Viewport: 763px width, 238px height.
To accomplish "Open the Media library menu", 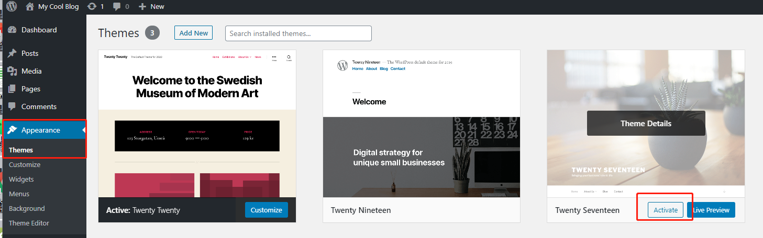I will coord(31,71).
